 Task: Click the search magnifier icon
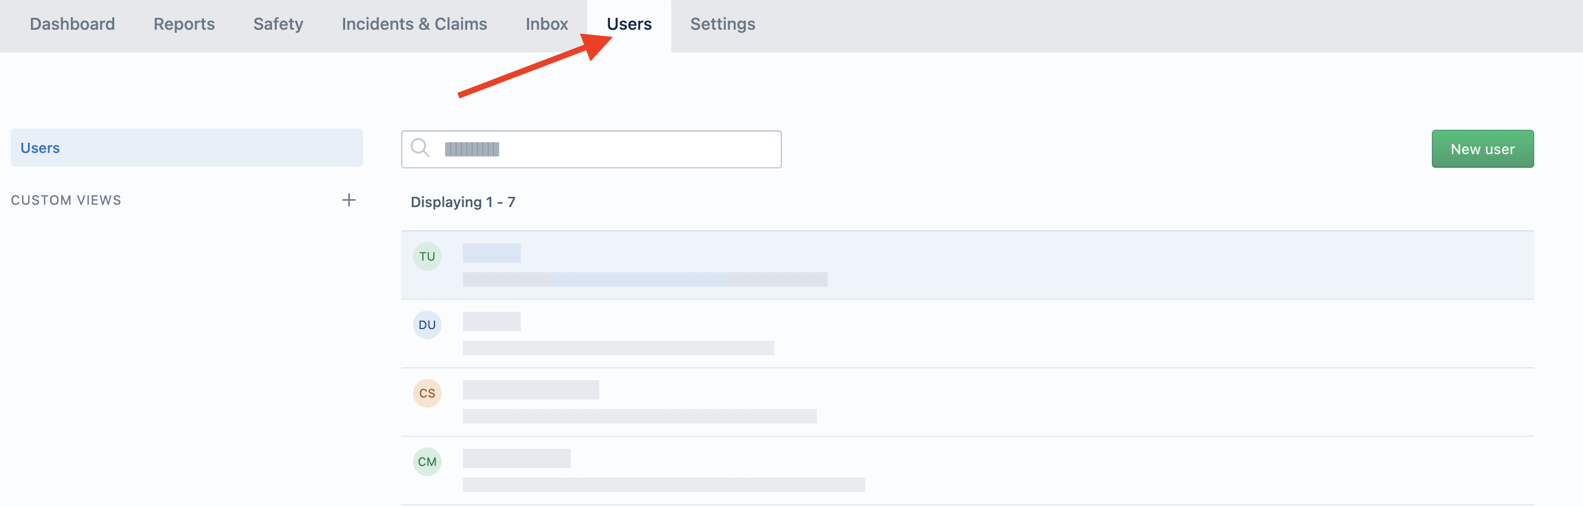pyautogui.click(x=420, y=148)
